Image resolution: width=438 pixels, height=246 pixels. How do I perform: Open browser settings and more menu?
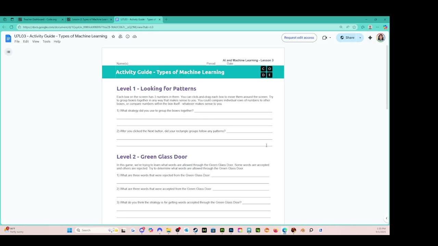click(x=377, y=27)
